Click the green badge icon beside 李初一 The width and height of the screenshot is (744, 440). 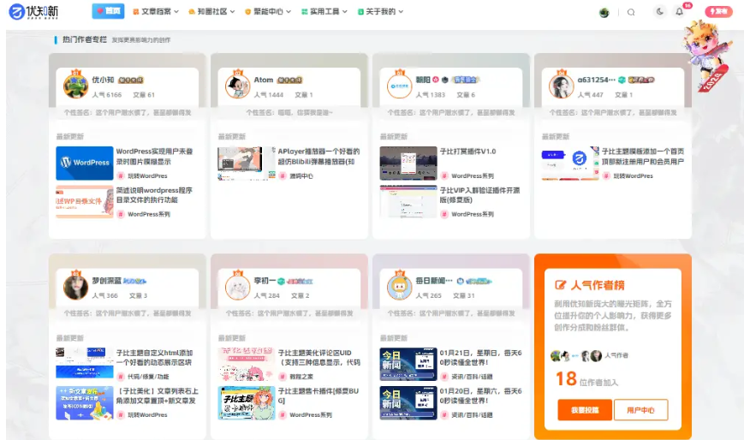pos(281,281)
